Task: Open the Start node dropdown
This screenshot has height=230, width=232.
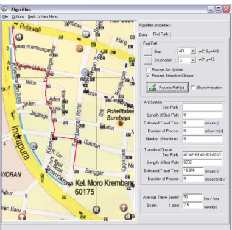Action: (193, 51)
